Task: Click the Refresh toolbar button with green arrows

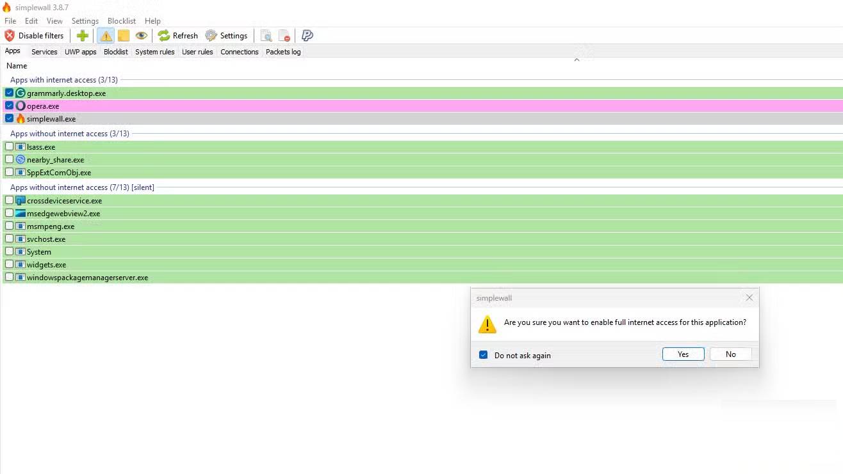Action: (x=178, y=36)
